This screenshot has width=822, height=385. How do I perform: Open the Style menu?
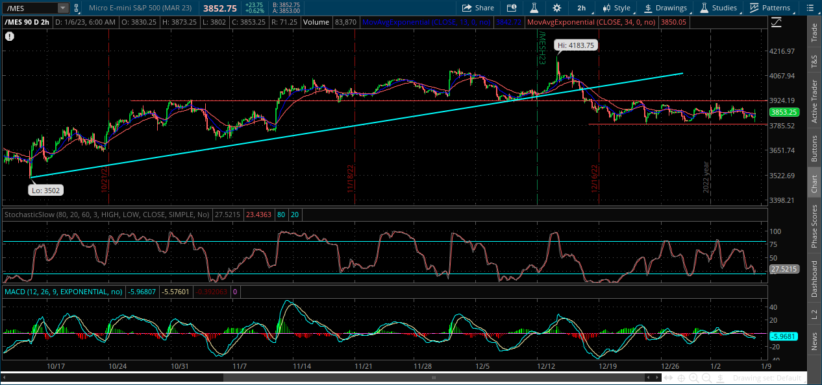coord(616,8)
